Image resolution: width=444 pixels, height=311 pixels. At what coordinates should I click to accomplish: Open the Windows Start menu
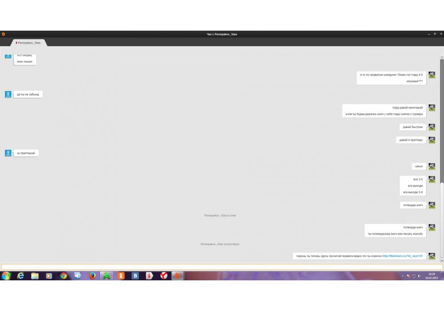coord(6,275)
